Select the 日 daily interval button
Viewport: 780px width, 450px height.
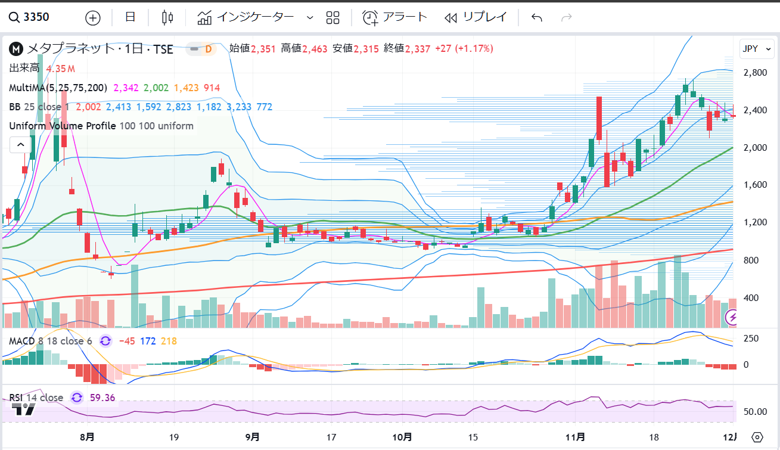(130, 17)
